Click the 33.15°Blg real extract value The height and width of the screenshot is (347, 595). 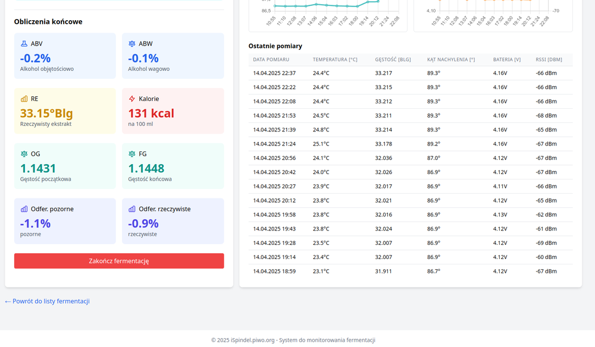[x=46, y=113]
